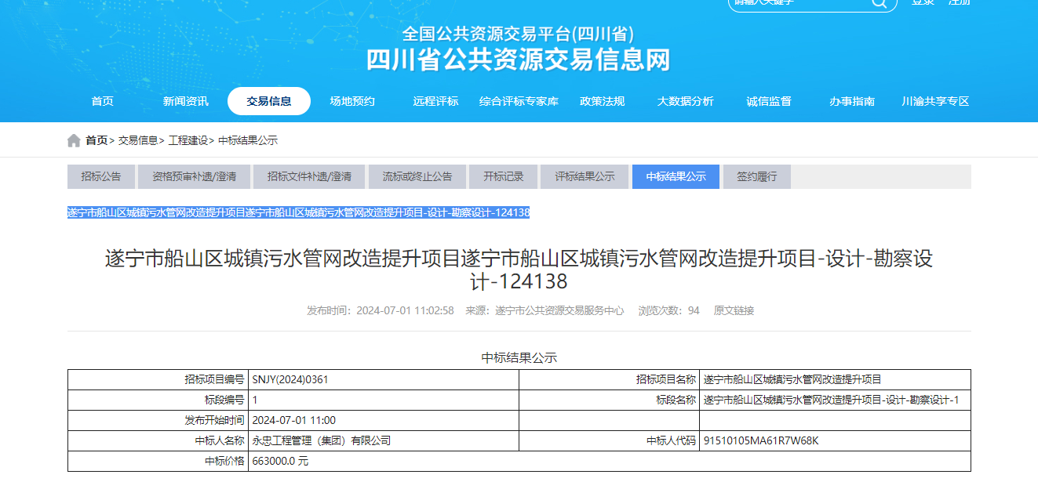The image size is (1038, 500).
Task: Switch to the 评标结果公示 tab
Action: [585, 177]
